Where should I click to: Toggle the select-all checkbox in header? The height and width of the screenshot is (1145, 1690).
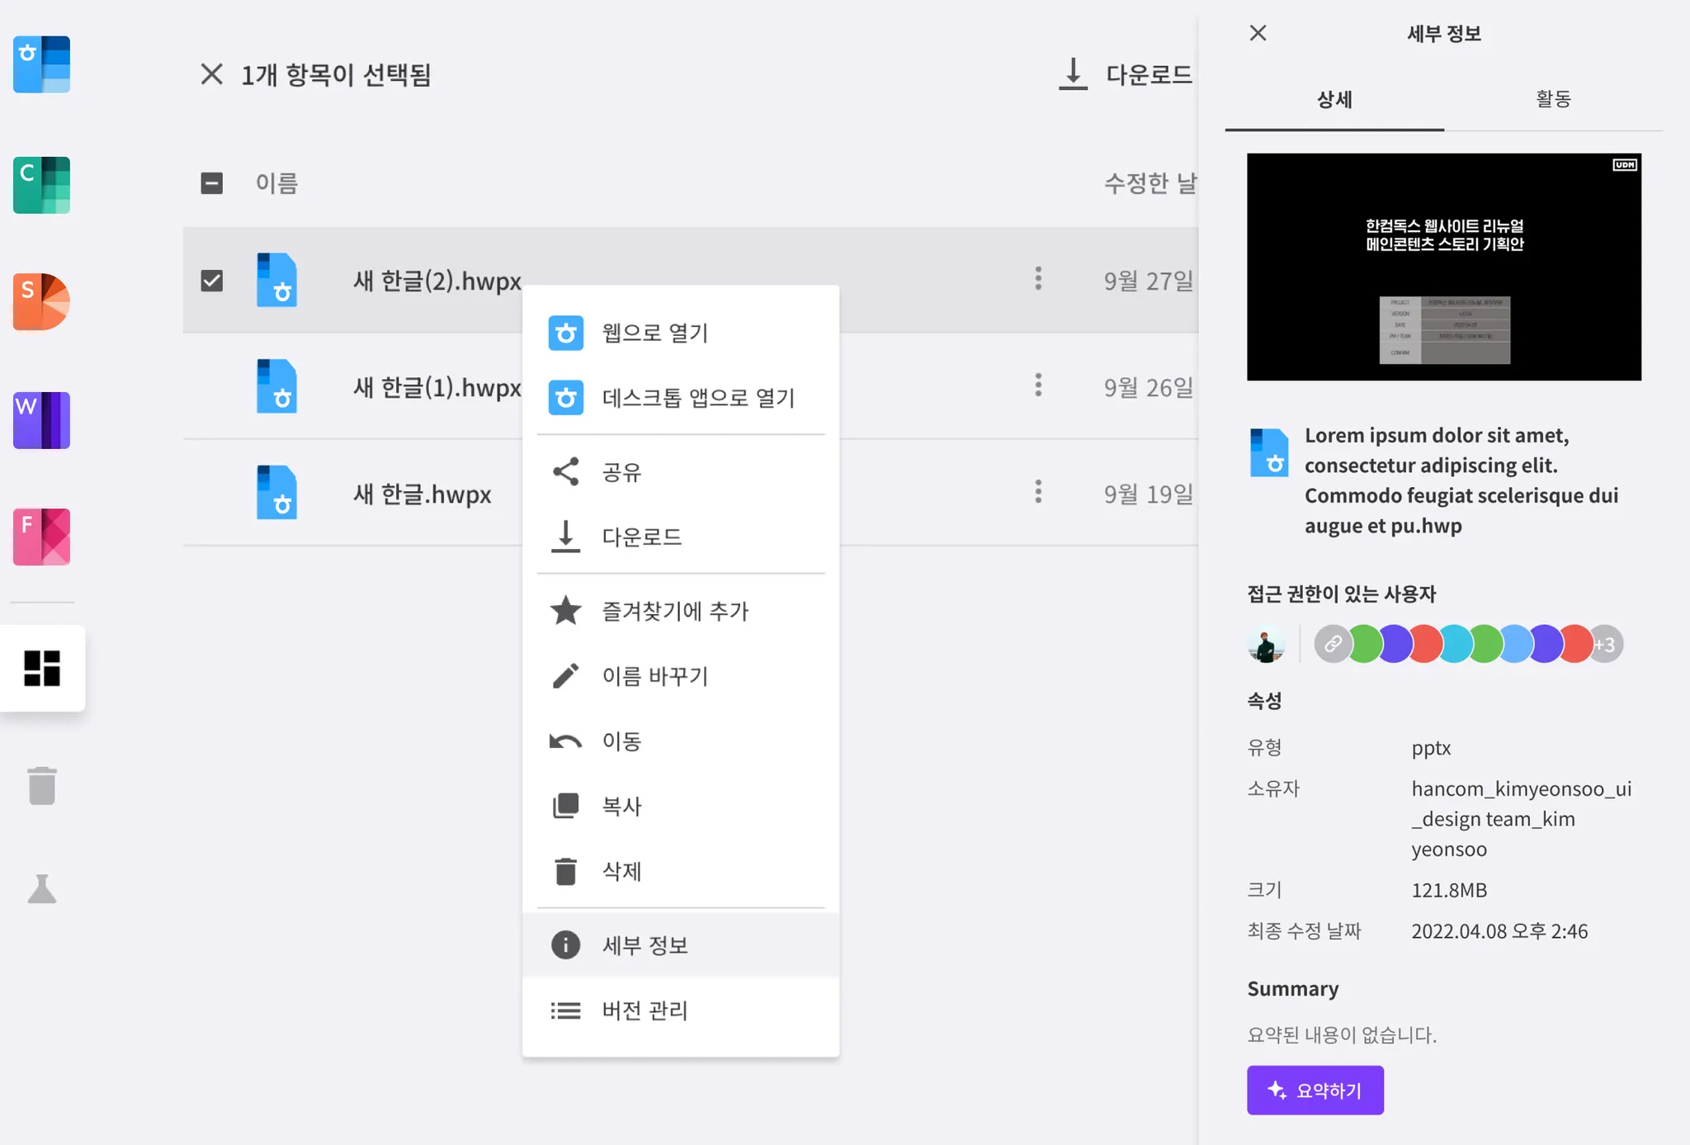tap(212, 183)
